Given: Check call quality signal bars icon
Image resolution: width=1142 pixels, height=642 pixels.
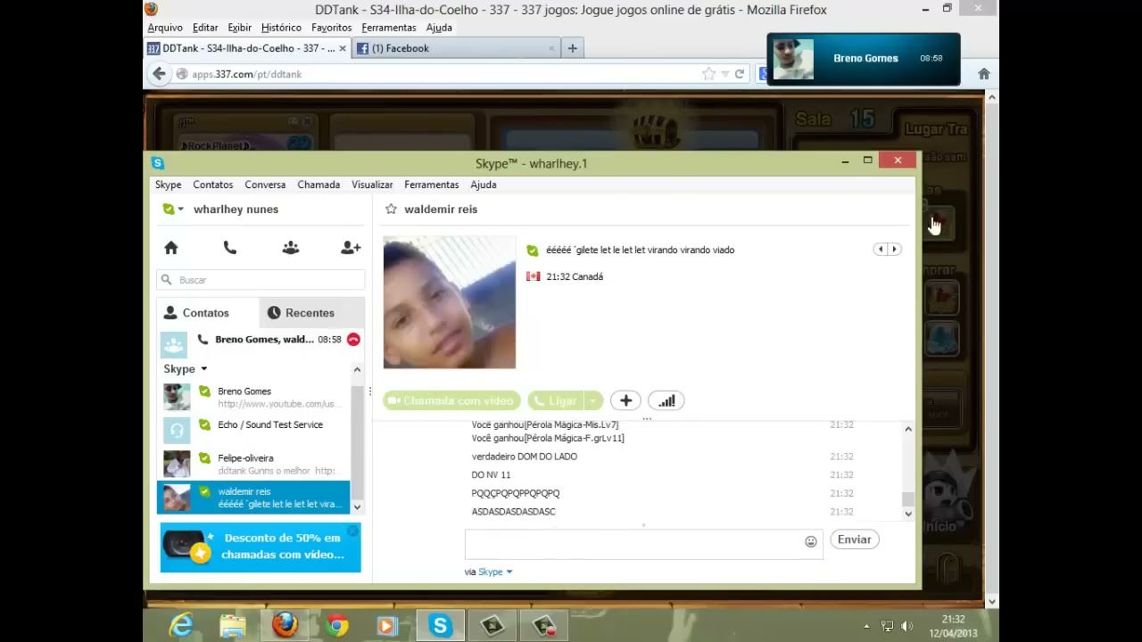Looking at the screenshot, I should point(666,400).
